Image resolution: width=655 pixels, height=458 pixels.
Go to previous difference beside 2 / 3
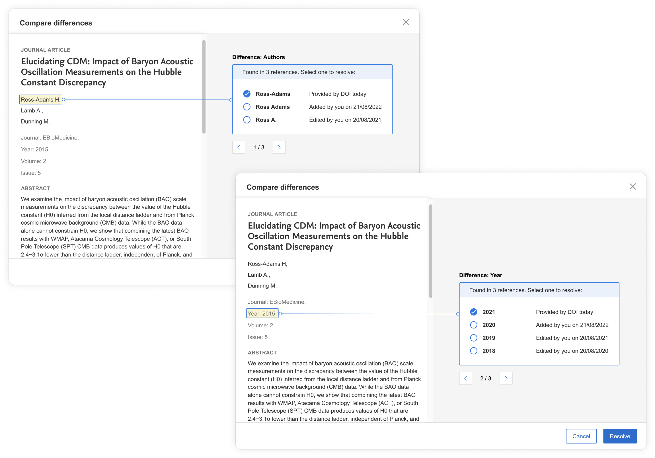pos(465,378)
